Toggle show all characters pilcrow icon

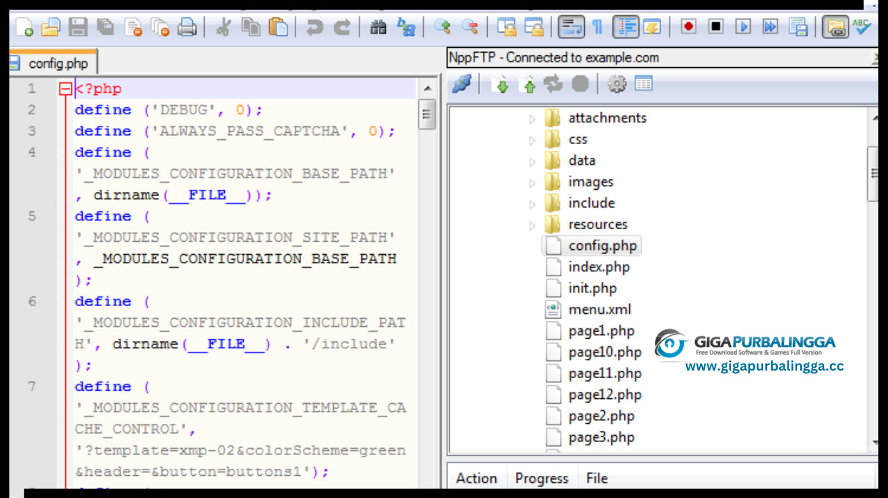tap(597, 27)
